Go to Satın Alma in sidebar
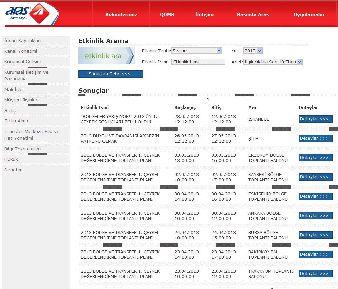The height and width of the screenshot is (289, 338). coord(16,121)
